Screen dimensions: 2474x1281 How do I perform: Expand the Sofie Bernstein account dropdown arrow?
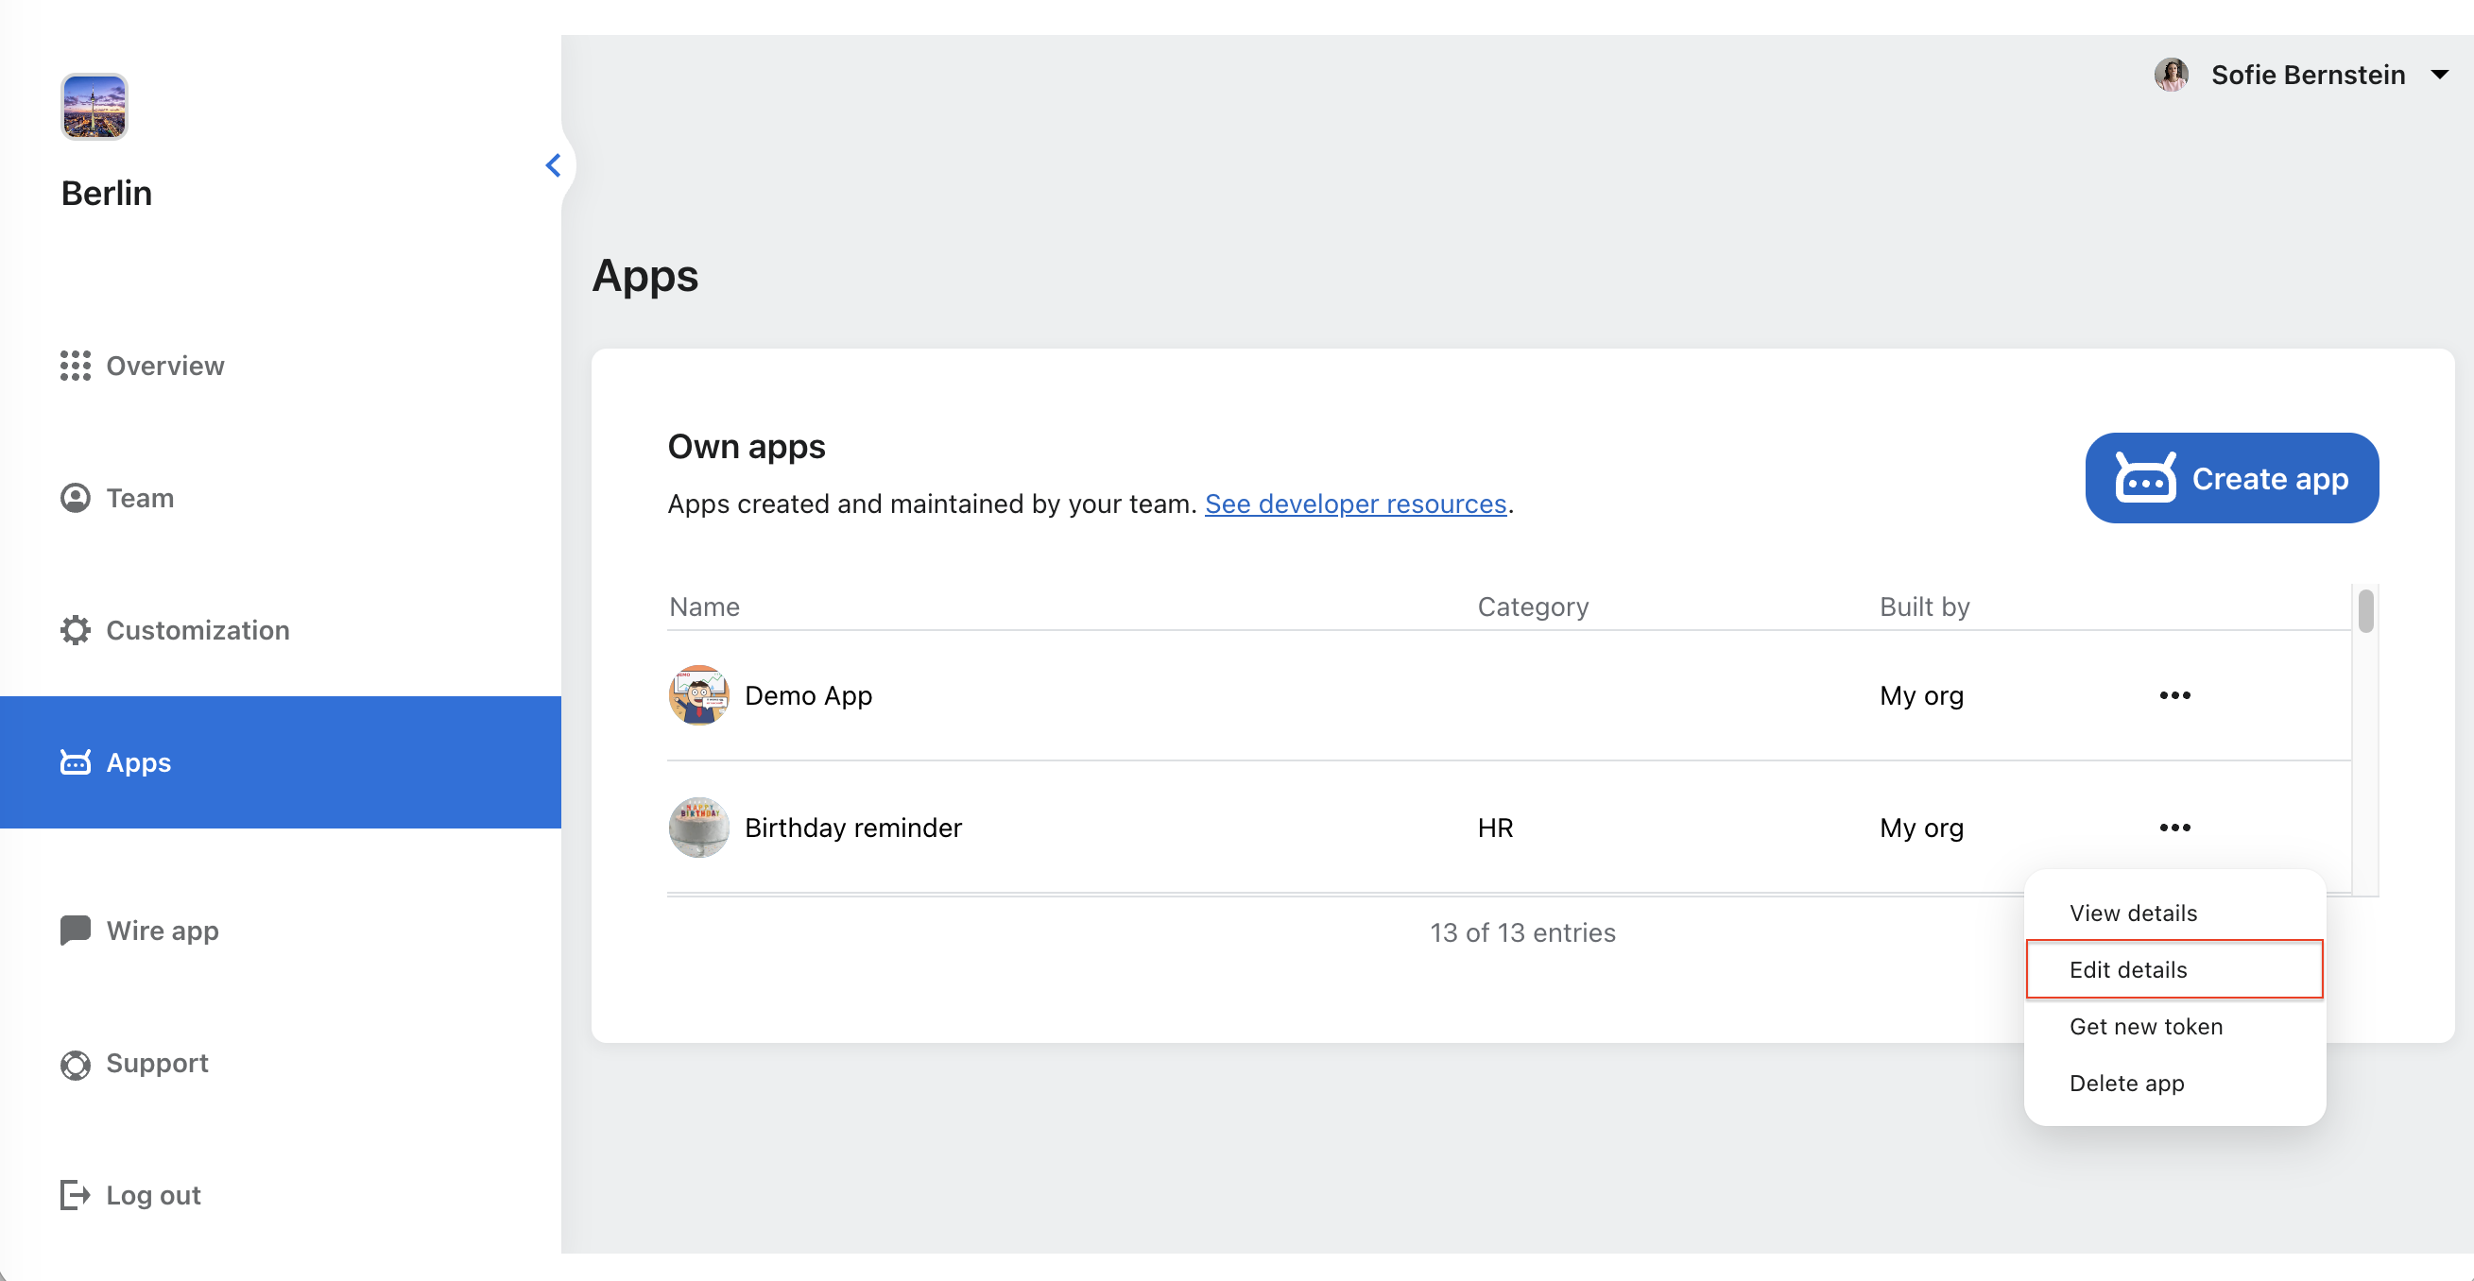(x=2439, y=75)
